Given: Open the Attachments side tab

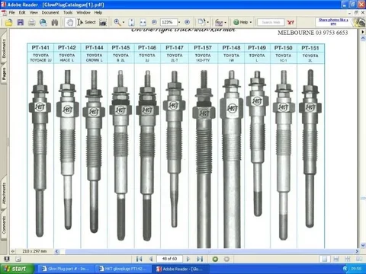Looking at the screenshot, I should [x=4, y=193].
